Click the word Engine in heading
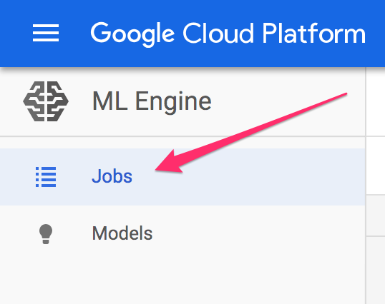 coord(173,102)
